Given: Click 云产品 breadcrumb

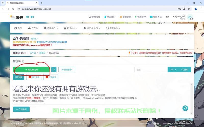Looking at the screenshot, I should pos(33,53).
